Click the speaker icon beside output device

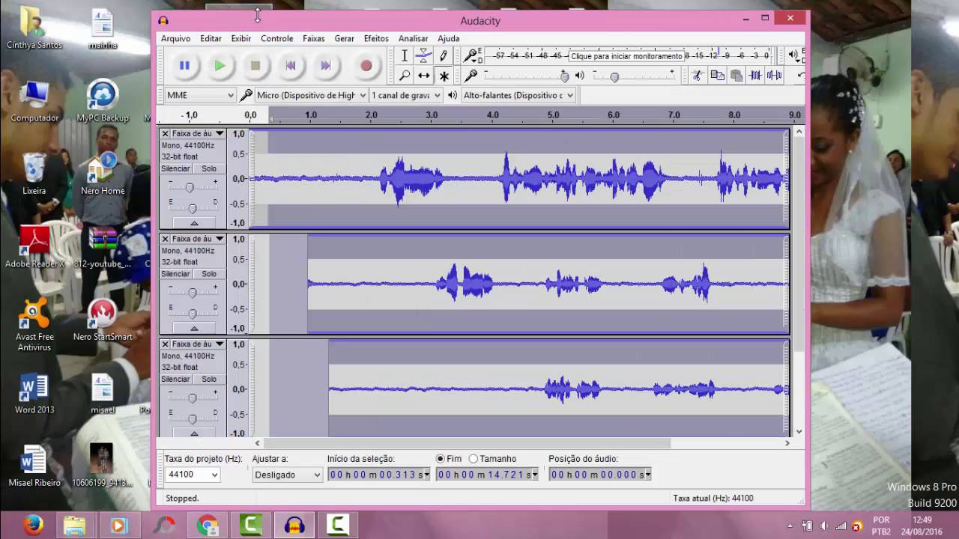[x=452, y=95]
